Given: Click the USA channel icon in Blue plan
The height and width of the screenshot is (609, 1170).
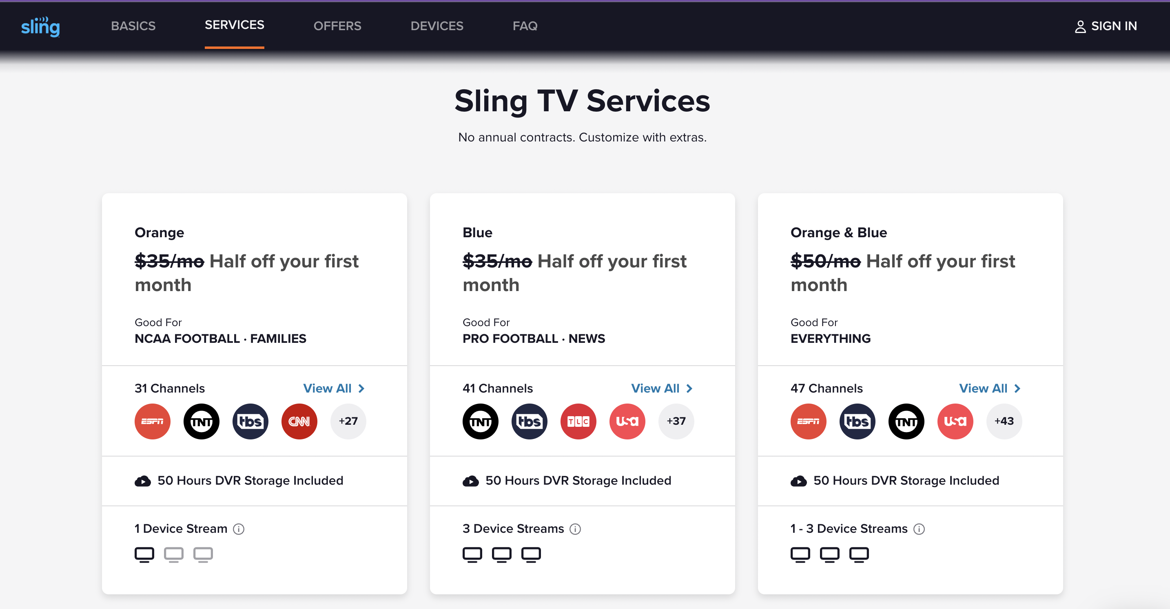Looking at the screenshot, I should pos(627,421).
